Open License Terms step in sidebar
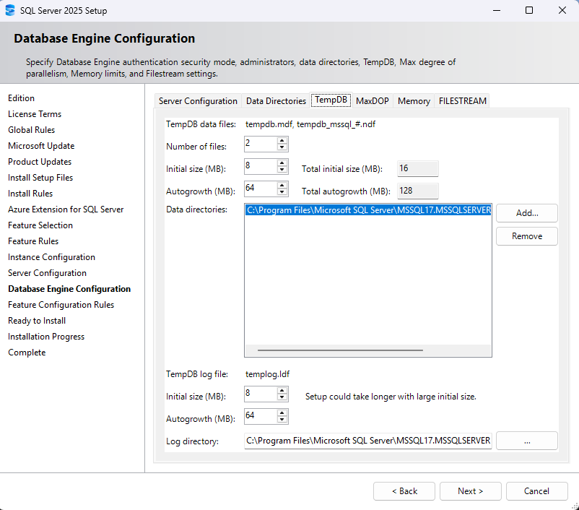Viewport: 579px width, 510px height. click(34, 113)
